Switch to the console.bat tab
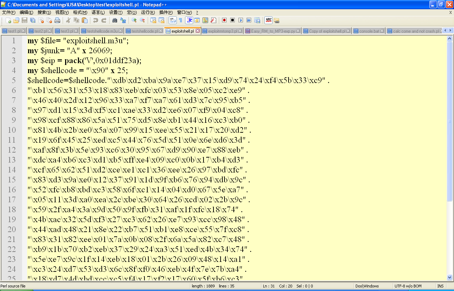454x291 pixels. 369,31
